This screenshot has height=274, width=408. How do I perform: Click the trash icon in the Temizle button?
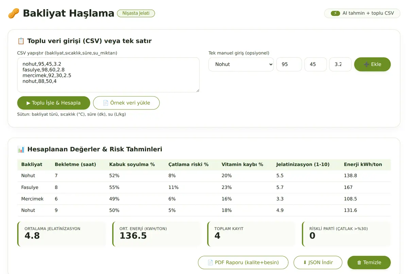[x=359, y=262]
